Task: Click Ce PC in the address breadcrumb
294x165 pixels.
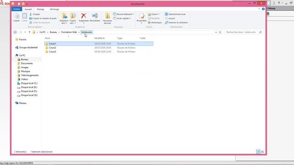Action: click(42, 32)
